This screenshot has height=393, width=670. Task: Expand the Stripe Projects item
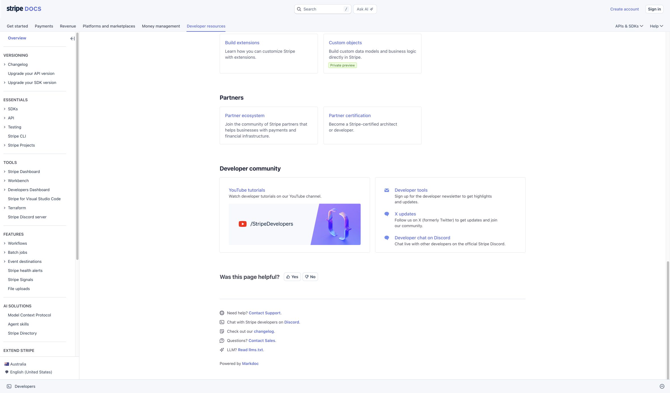5,145
